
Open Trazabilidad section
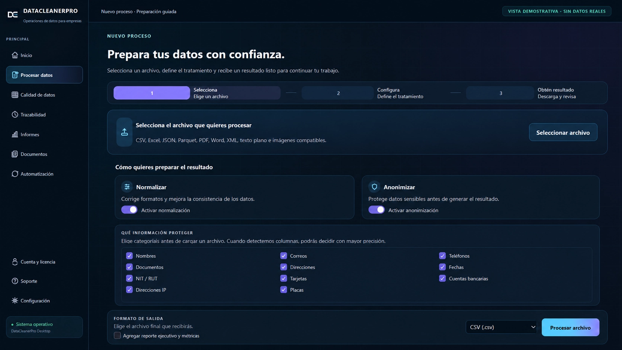pos(44,115)
